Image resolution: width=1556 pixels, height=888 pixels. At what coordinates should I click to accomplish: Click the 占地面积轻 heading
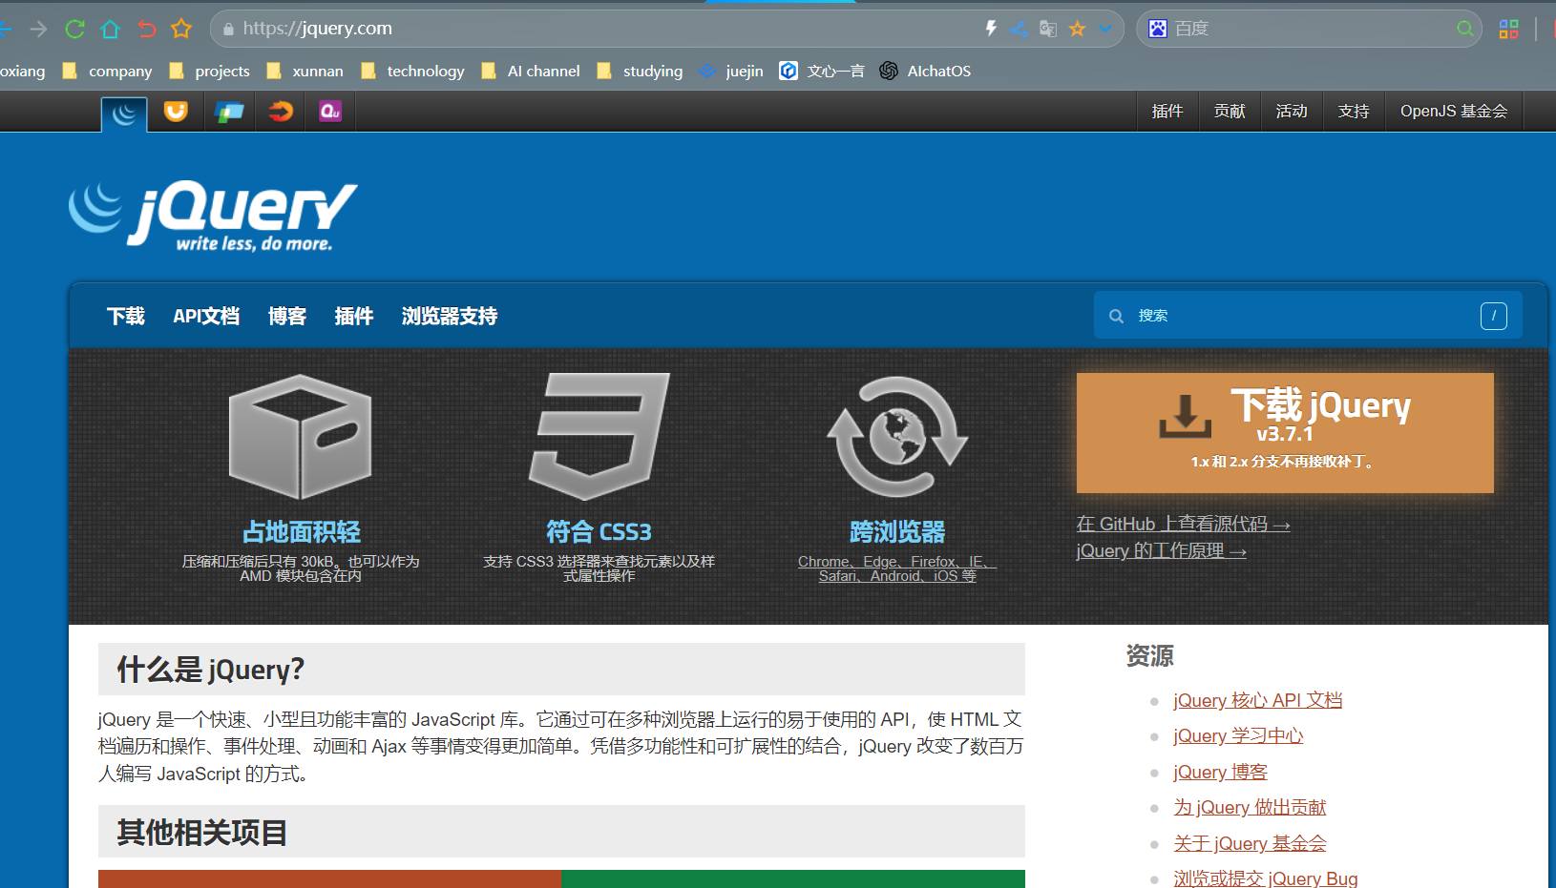[x=302, y=531]
